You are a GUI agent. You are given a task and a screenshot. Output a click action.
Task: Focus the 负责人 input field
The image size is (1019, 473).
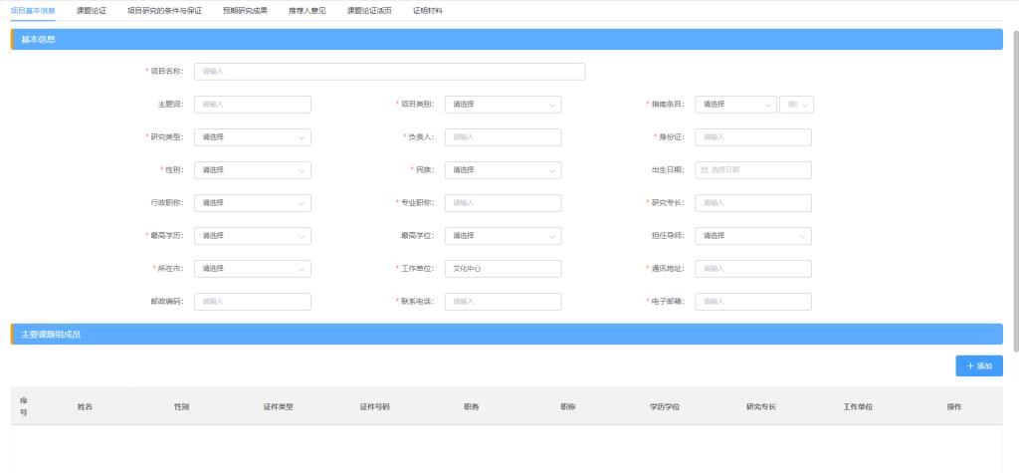click(503, 137)
